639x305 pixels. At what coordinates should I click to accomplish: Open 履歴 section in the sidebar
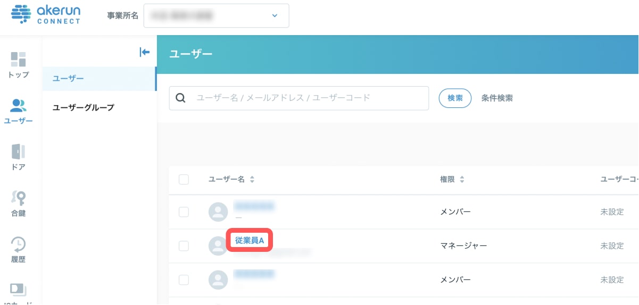point(19,250)
